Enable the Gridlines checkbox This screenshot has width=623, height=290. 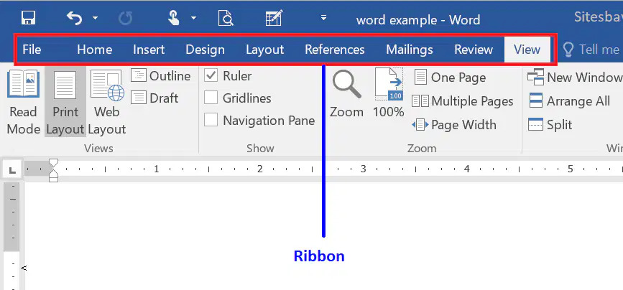click(211, 98)
